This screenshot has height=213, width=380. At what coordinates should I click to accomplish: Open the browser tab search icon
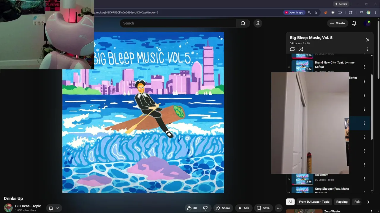pos(351,12)
